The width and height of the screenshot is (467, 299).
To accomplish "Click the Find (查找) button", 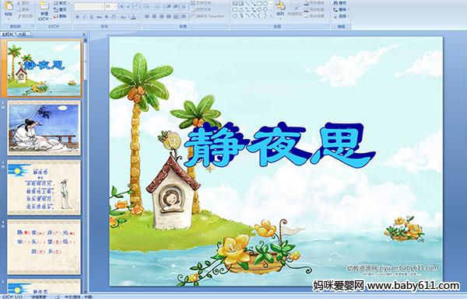I will click(340, 3).
